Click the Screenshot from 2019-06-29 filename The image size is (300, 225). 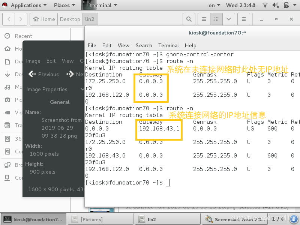click(x=61, y=128)
